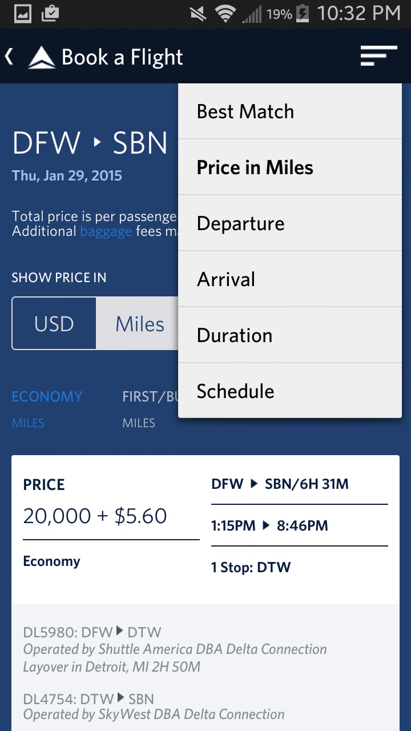Open the baggage fees link
Viewport: 411px width, 731px height.
click(x=106, y=231)
